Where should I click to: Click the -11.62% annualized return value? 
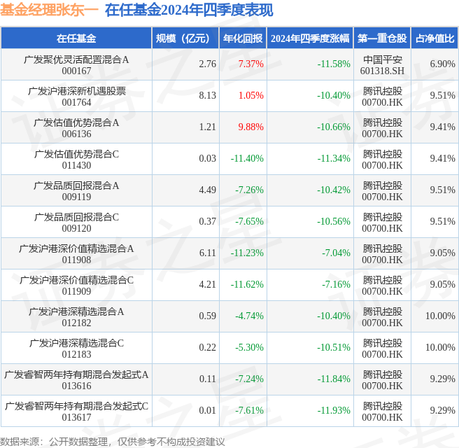pos(247,284)
